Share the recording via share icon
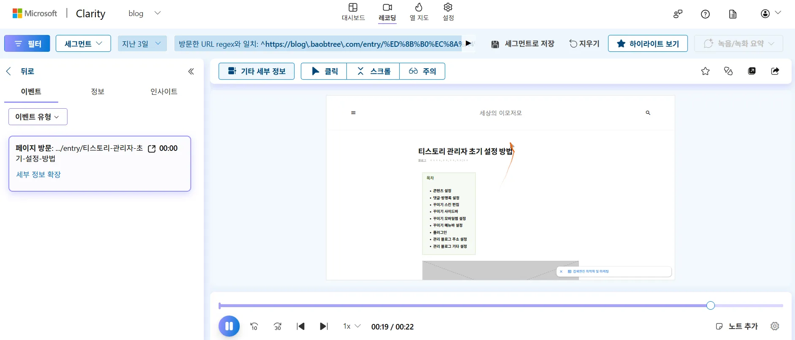 tap(775, 71)
